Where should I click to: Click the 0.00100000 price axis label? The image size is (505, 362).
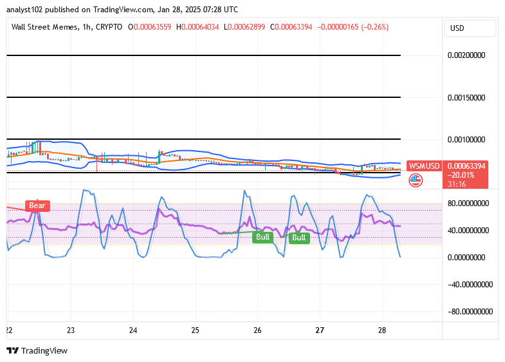point(466,140)
